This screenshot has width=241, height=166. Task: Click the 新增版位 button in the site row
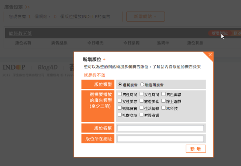coord(220,33)
